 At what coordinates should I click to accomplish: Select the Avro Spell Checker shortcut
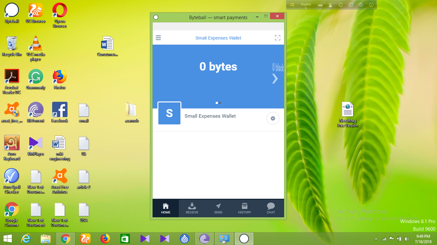click(12, 181)
